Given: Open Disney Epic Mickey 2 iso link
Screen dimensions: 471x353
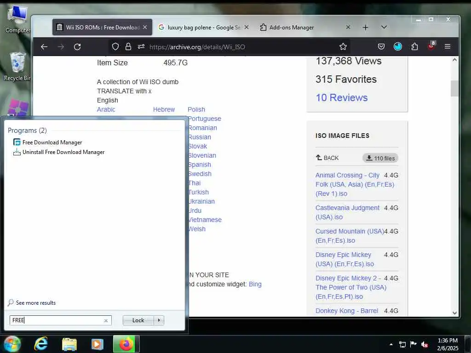Looking at the screenshot, I should (x=351, y=287).
